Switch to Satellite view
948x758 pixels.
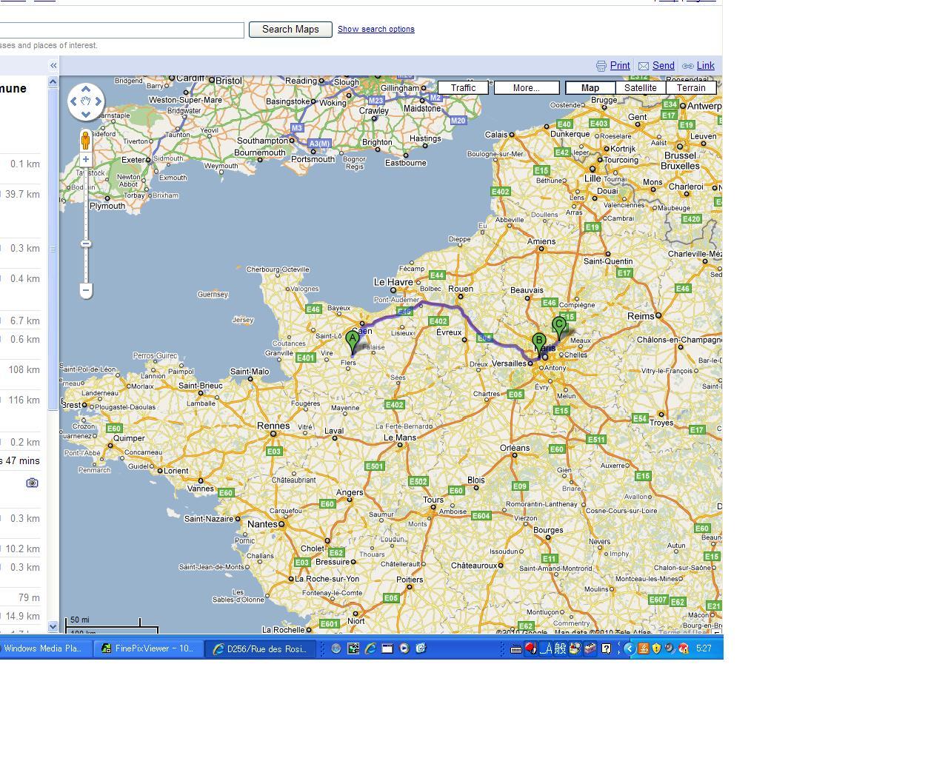[x=640, y=87]
